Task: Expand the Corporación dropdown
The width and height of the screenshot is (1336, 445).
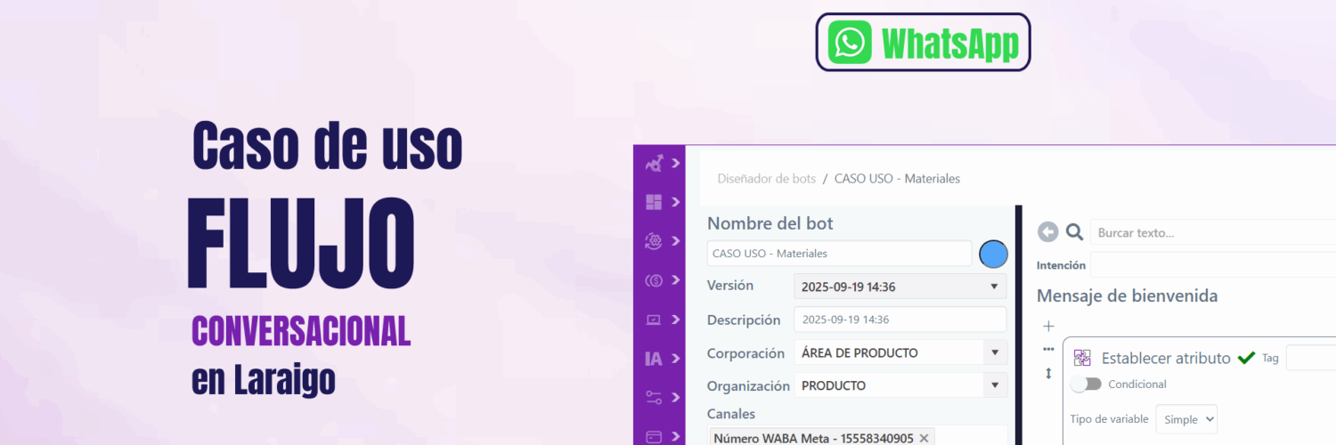Action: [x=900, y=352]
